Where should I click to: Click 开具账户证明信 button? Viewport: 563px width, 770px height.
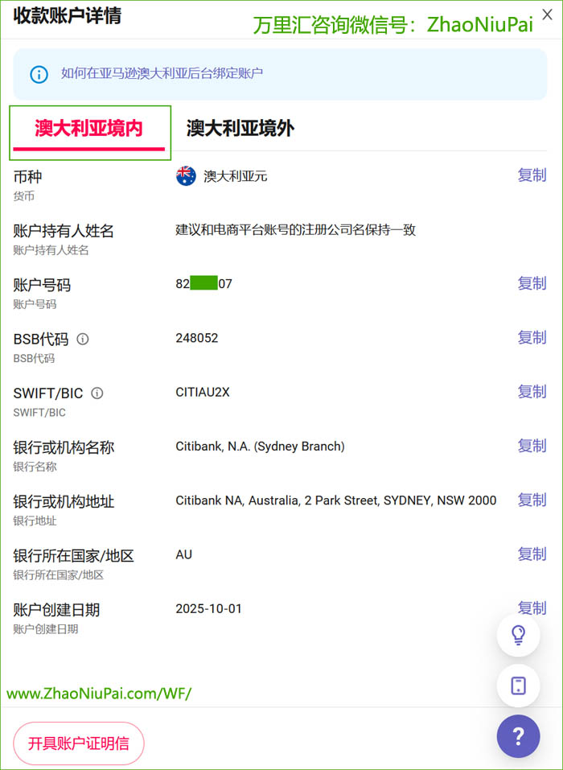coord(78,743)
